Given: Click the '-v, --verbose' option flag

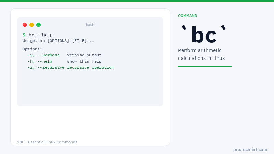Looking at the screenshot, I should [43, 55].
